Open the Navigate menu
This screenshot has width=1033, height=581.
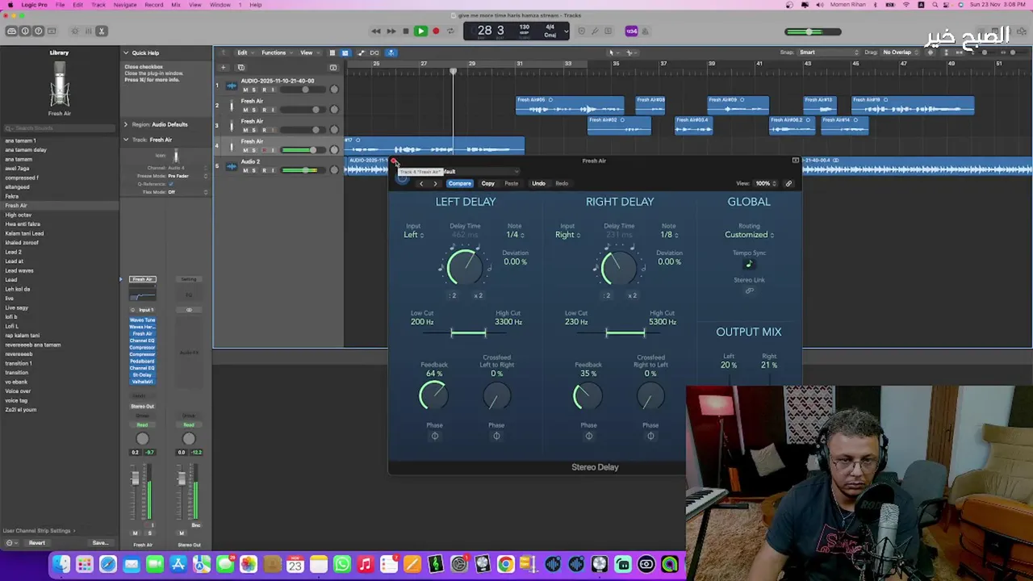point(125,5)
